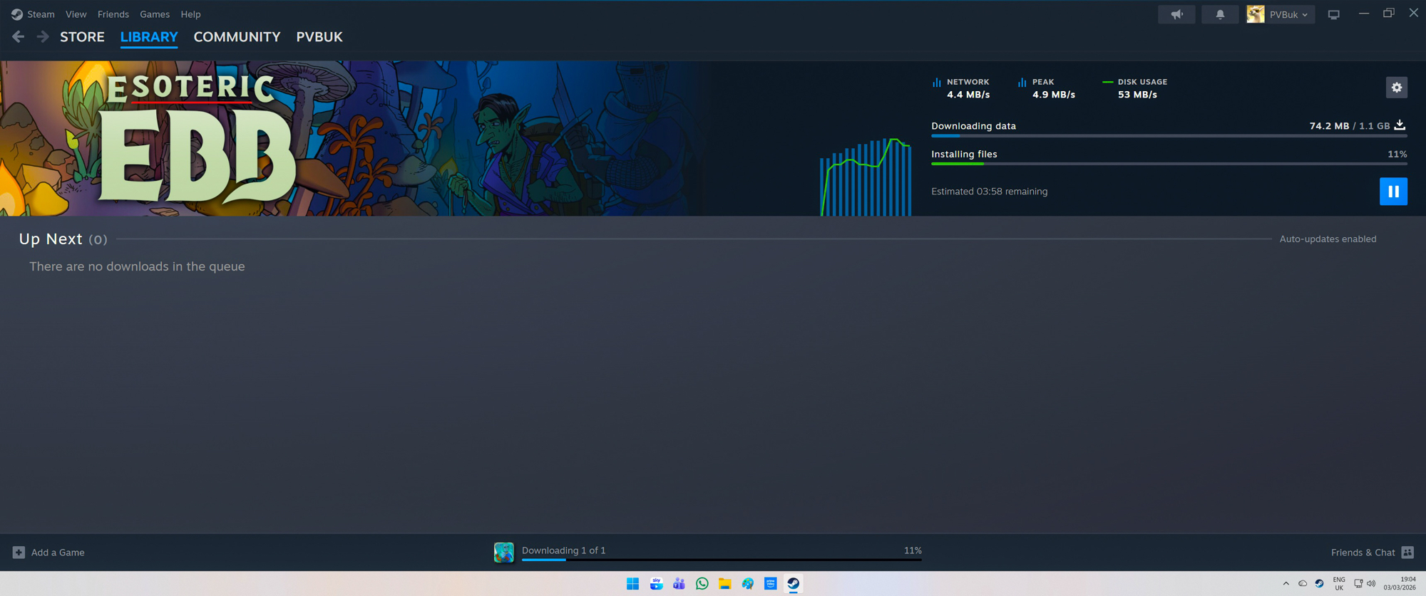1426x596 pixels.
Task: Show hidden system tray icons
Action: 1286,584
